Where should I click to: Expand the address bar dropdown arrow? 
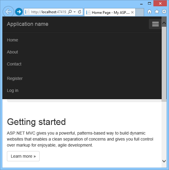[x=74, y=12]
